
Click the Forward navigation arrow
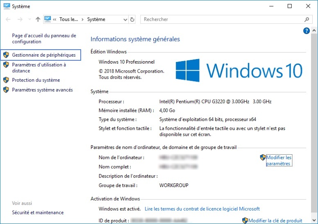point(20,19)
